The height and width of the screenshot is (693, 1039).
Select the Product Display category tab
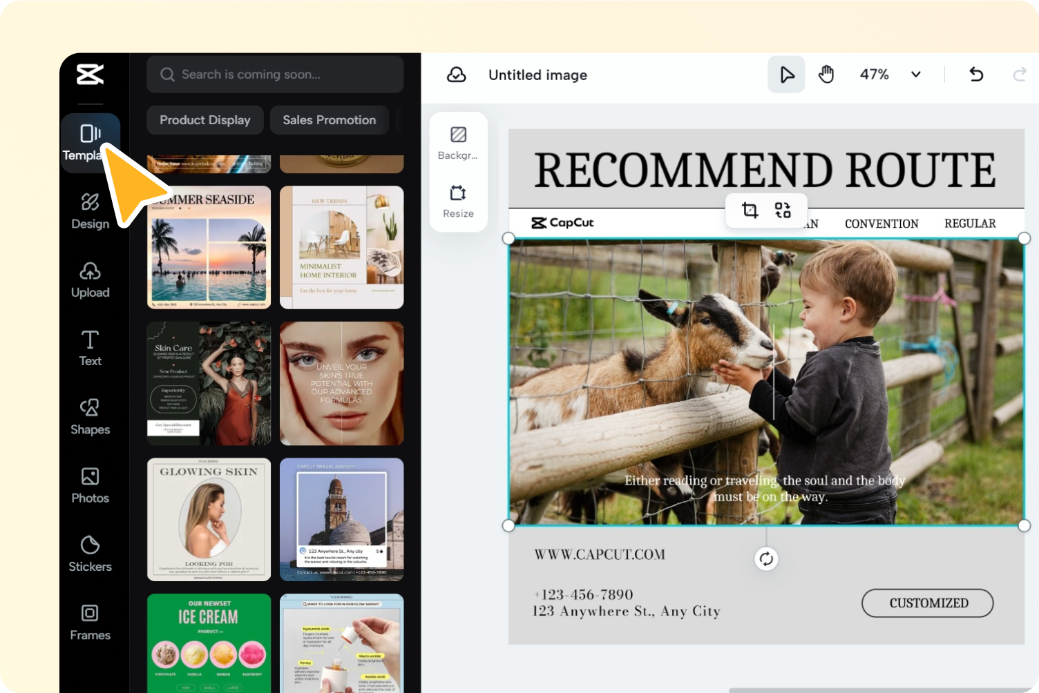205,120
